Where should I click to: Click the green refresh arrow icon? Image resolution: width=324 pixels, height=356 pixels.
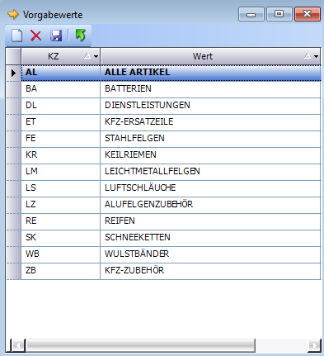coord(80,36)
